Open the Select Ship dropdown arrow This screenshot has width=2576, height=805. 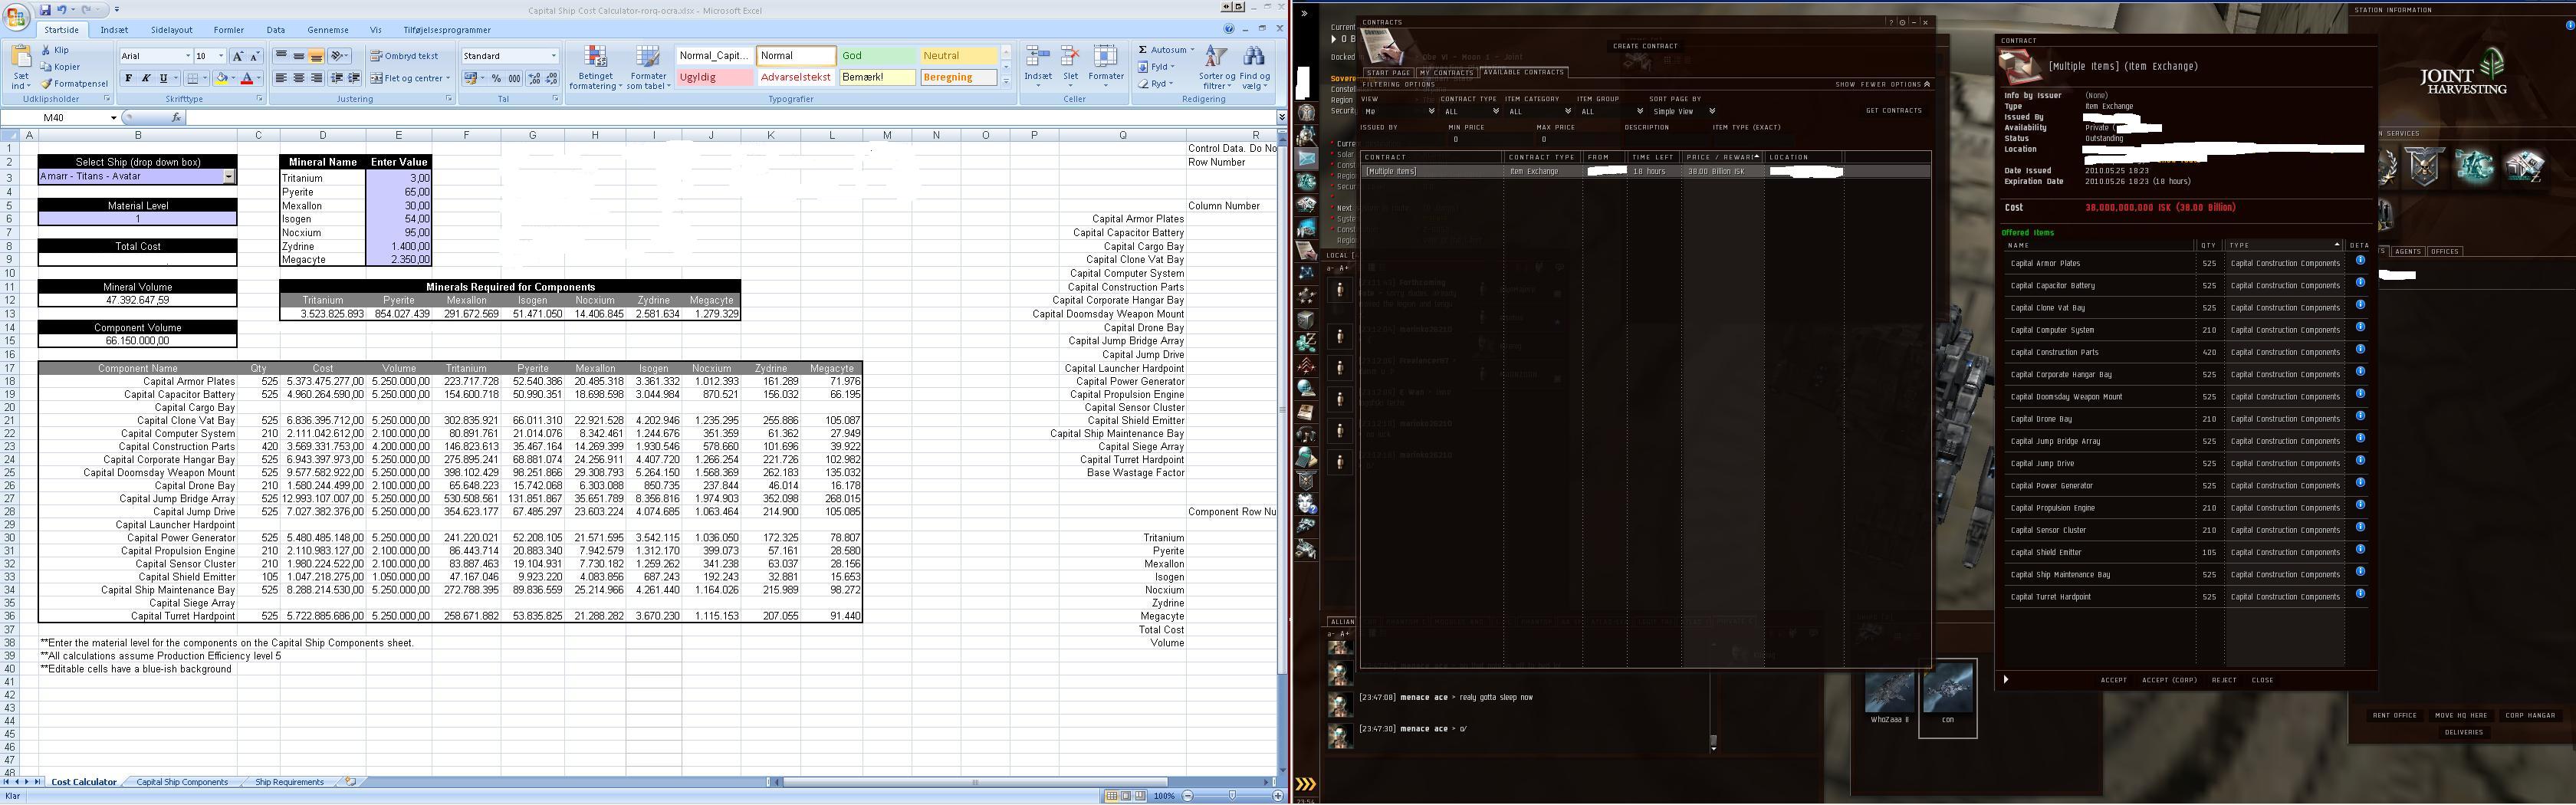tap(229, 177)
